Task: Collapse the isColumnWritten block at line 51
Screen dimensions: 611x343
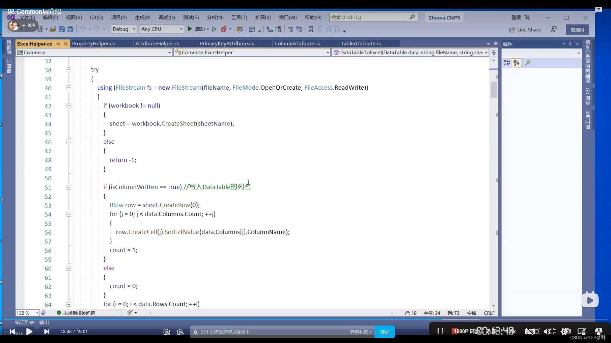Action: [69, 188]
